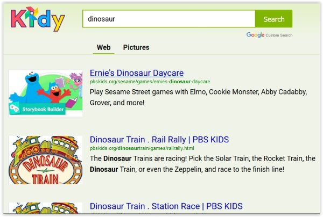Open Dinosaur Train Station Race result
Viewport: 323px width, 217px height.
tap(166, 206)
